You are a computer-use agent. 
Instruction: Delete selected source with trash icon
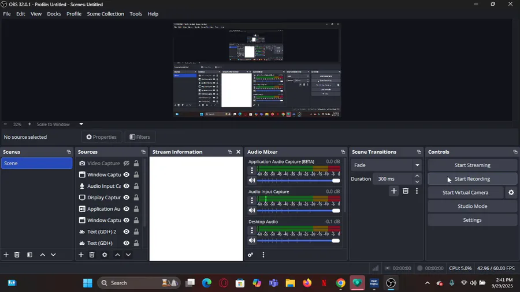point(92,255)
